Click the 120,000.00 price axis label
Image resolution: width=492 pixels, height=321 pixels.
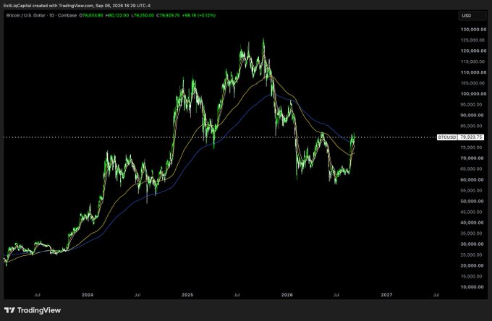point(473,51)
